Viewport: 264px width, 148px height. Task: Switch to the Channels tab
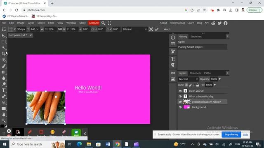coord(195,73)
